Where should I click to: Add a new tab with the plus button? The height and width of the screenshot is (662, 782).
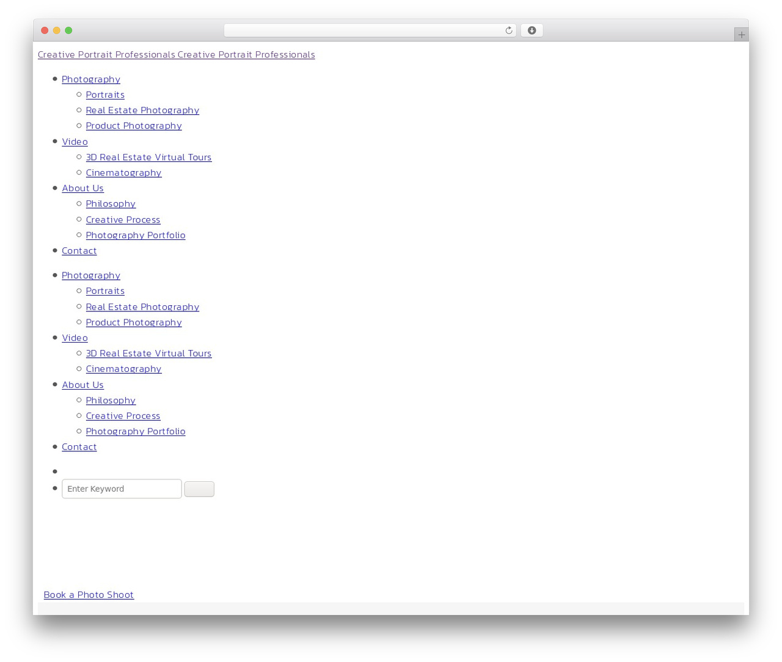coord(741,35)
